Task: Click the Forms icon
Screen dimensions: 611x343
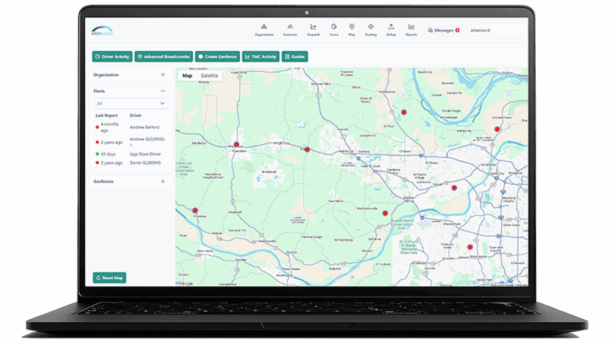Action: (x=334, y=30)
